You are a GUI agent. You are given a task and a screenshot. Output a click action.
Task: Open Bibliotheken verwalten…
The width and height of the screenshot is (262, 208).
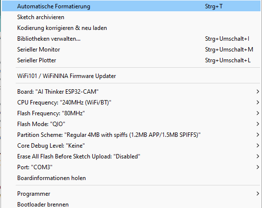coord(131,39)
